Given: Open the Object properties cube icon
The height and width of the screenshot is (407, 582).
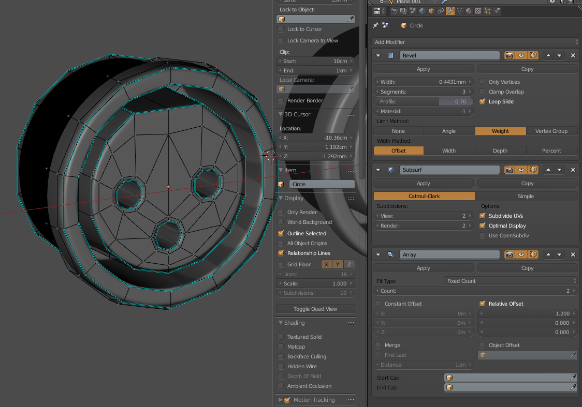Looking at the screenshot, I should pyautogui.click(x=431, y=11).
